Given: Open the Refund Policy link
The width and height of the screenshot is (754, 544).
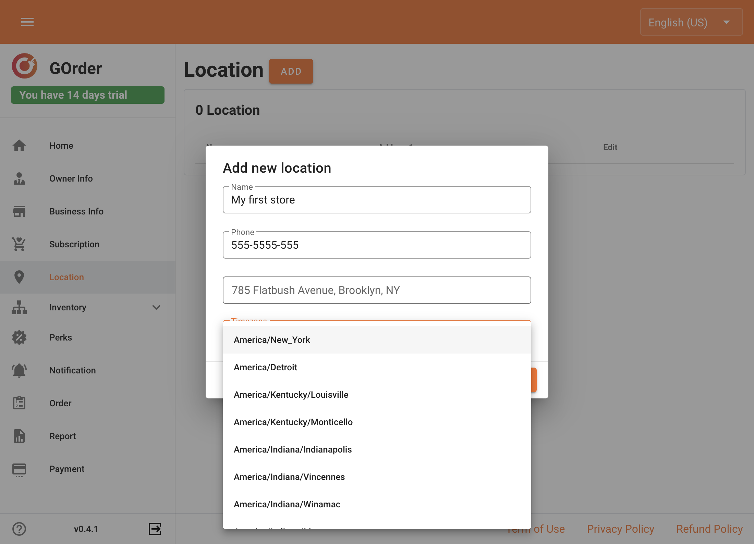Looking at the screenshot, I should (709, 529).
